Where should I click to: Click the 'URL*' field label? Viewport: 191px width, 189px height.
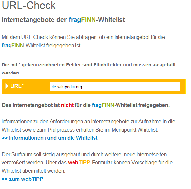(x=17, y=86)
